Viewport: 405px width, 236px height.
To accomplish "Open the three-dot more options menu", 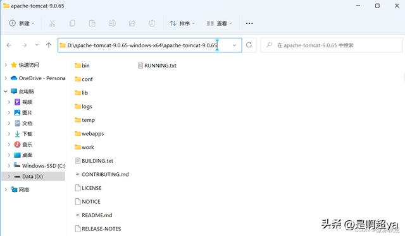I will point(249,23).
